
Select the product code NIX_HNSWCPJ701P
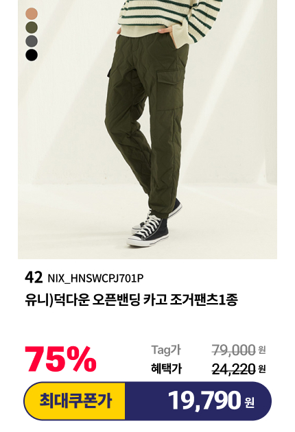tap(95, 278)
